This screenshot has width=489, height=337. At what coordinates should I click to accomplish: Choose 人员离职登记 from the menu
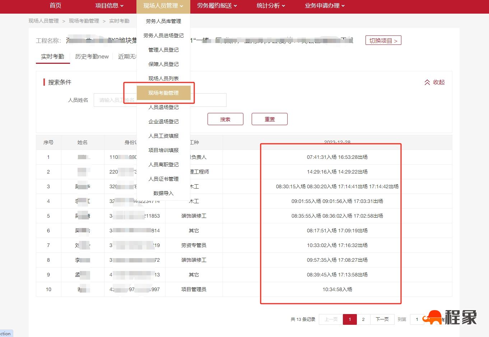(163, 165)
